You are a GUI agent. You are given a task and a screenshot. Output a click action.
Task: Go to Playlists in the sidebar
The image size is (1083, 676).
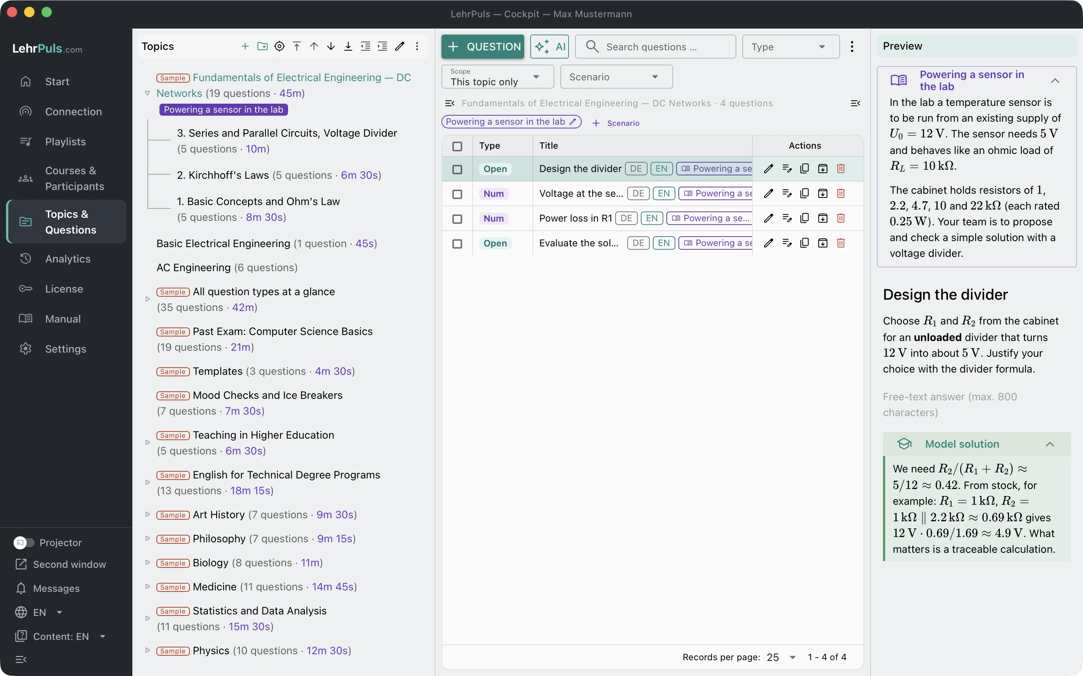[x=66, y=141]
